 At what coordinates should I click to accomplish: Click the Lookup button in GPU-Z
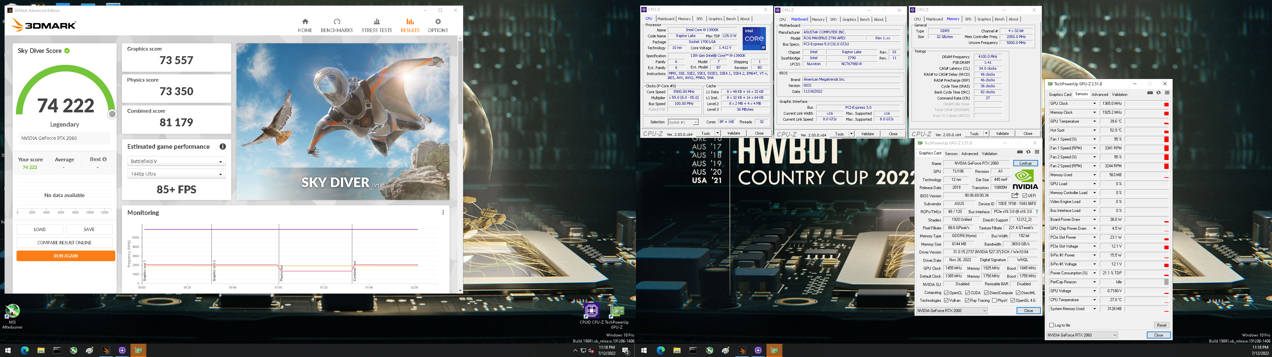(1026, 163)
